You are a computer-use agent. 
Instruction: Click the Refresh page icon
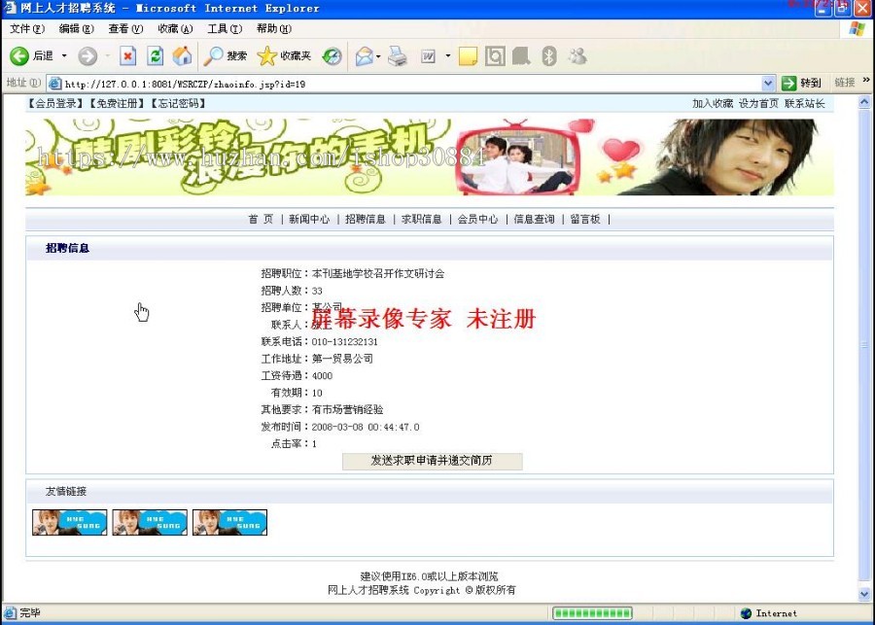[155, 55]
